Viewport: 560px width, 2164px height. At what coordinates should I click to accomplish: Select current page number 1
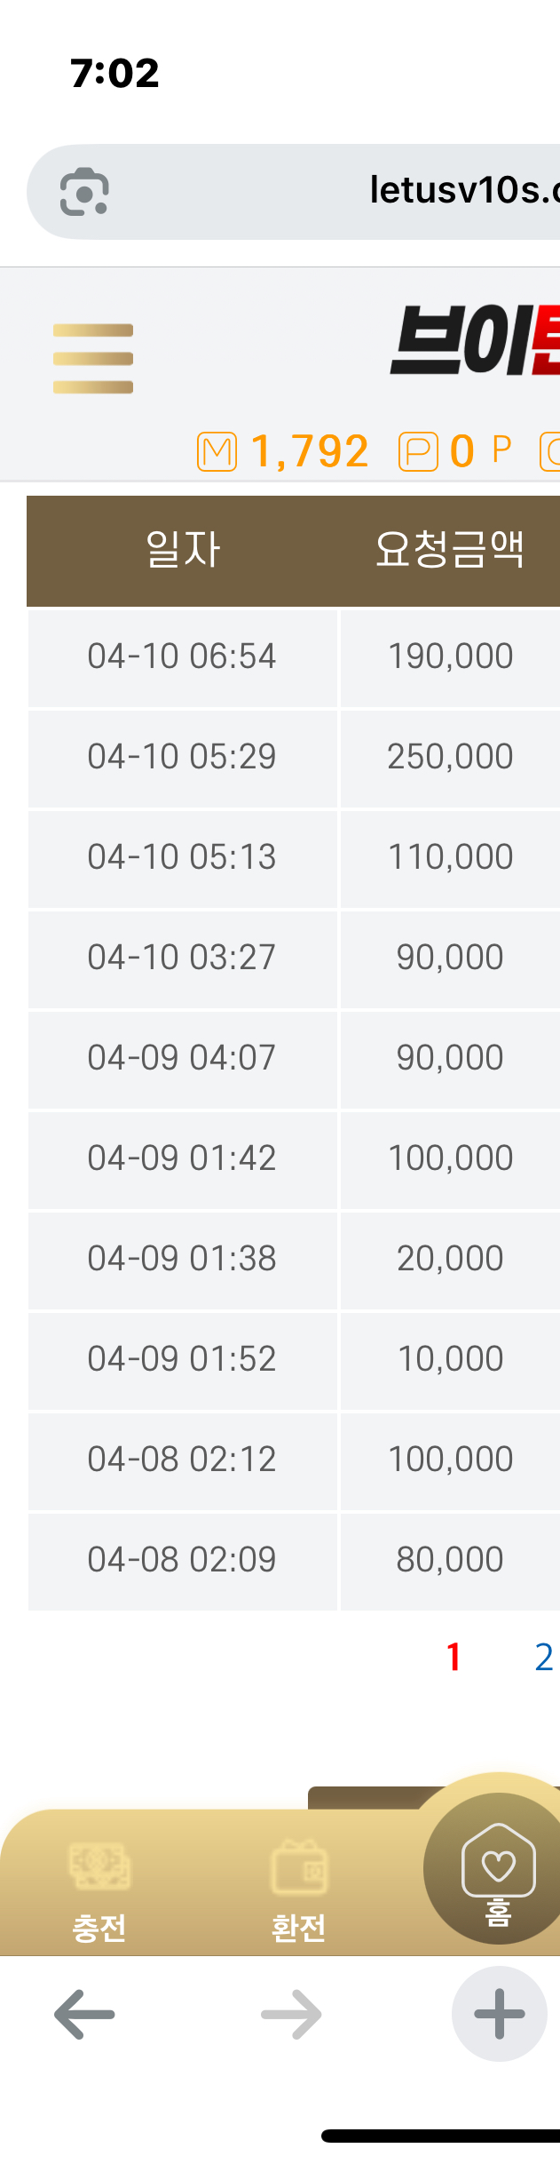[x=454, y=1658]
